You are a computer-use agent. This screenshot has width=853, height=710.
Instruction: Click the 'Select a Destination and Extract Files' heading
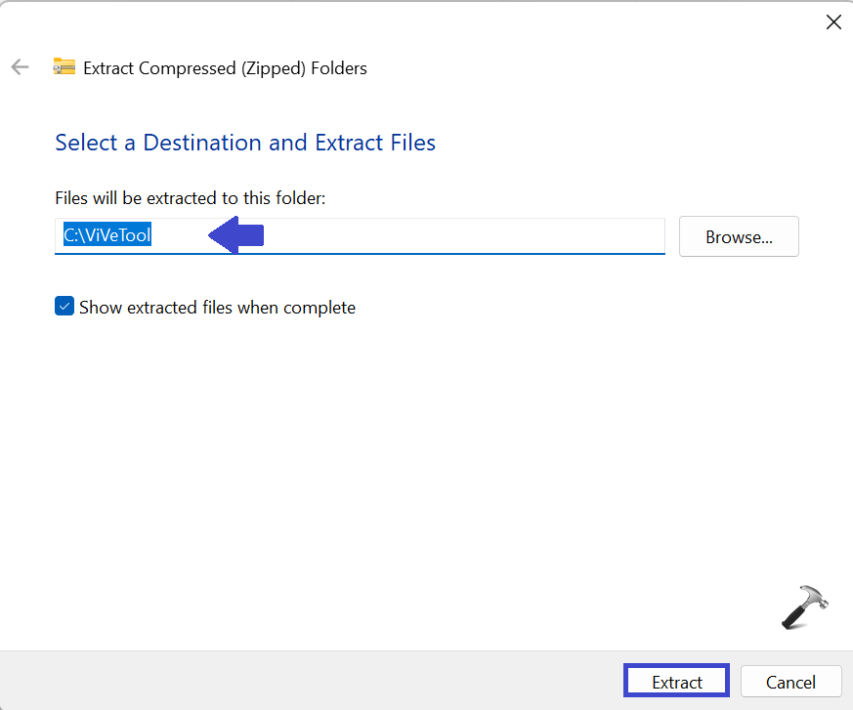tap(245, 143)
